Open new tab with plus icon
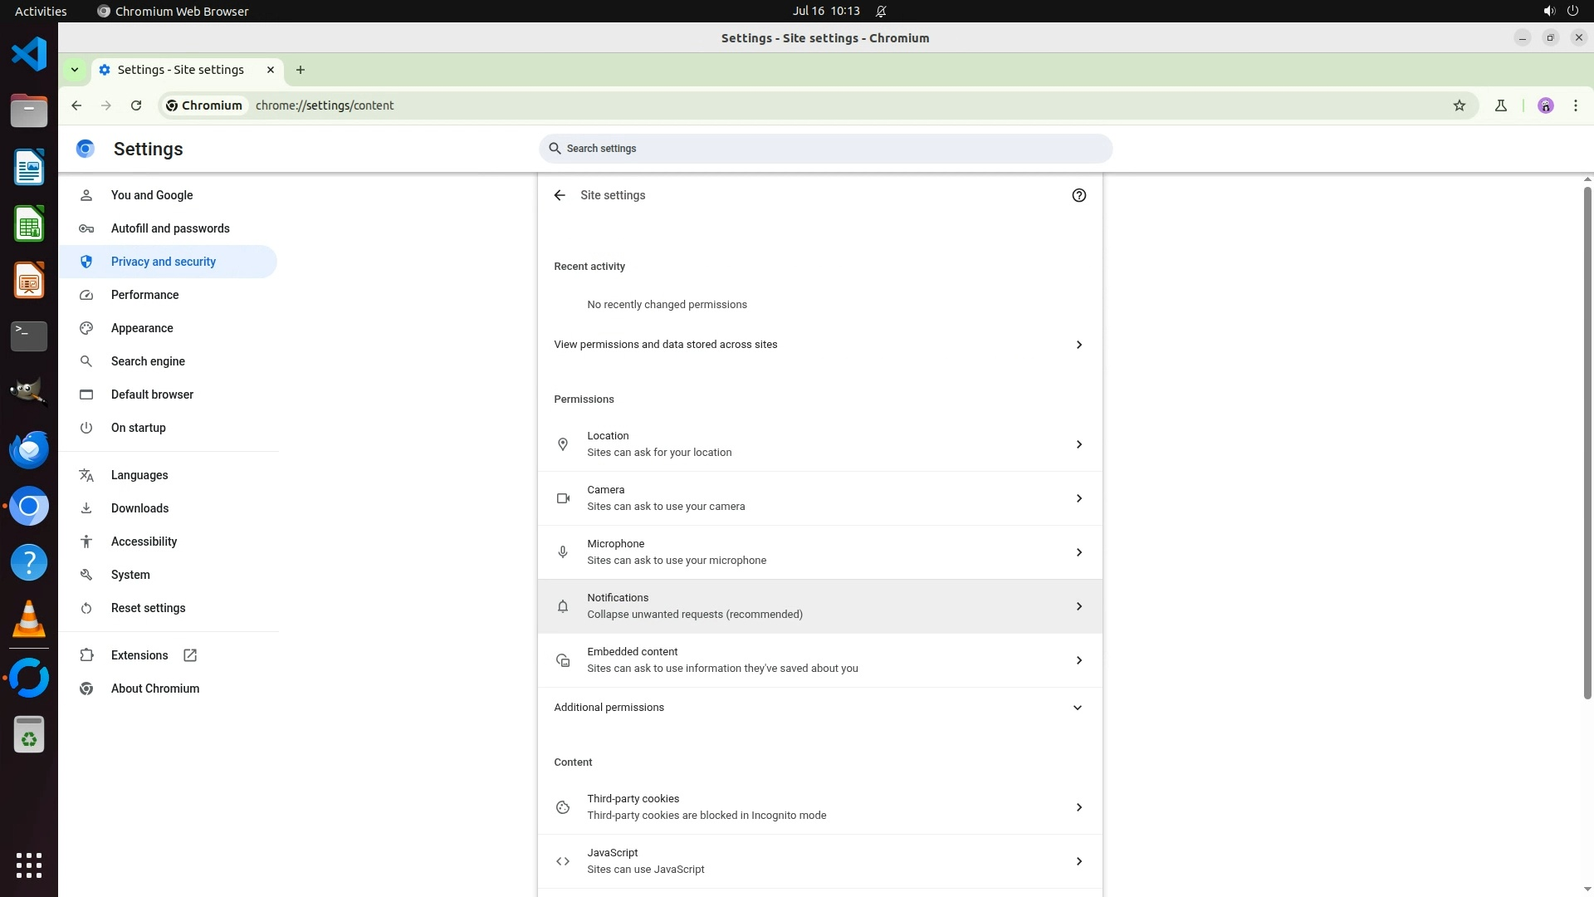 [301, 70]
